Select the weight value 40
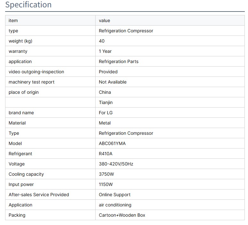 point(102,41)
